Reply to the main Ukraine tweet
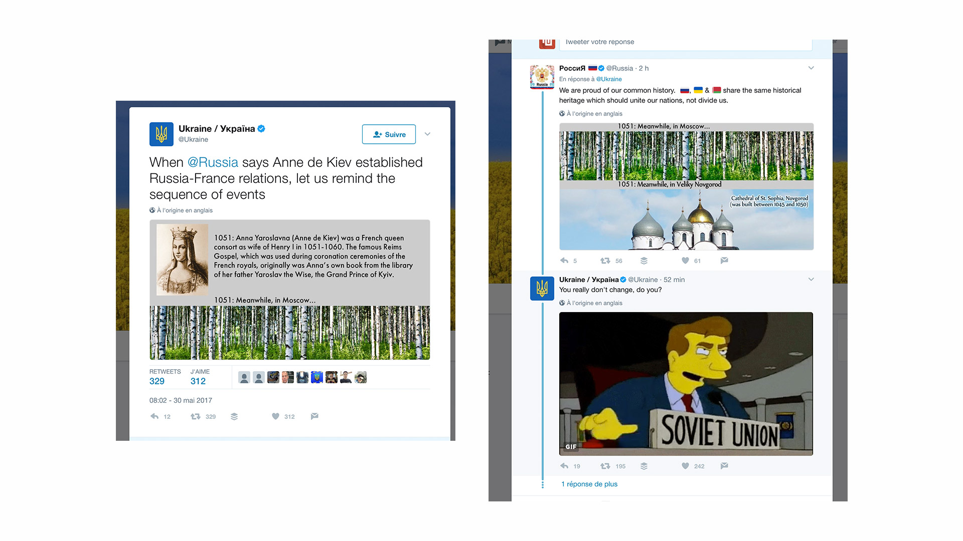963x541 pixels. click(x=154, y=416)
